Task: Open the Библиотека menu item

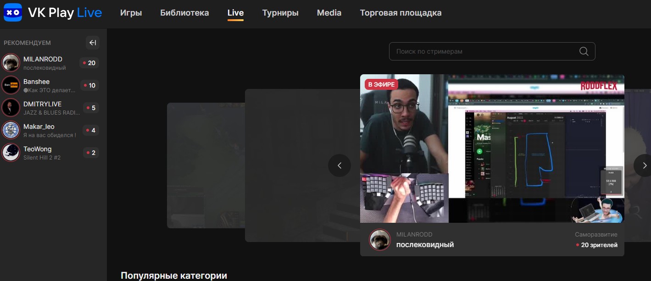Action: pos(184,13)
